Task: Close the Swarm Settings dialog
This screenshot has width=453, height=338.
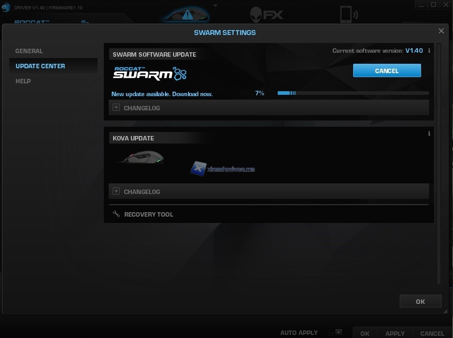Action: click(x=441, y=31)
